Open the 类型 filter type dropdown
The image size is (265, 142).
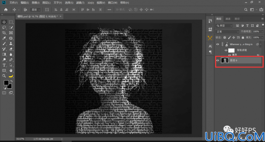(224, 26)
